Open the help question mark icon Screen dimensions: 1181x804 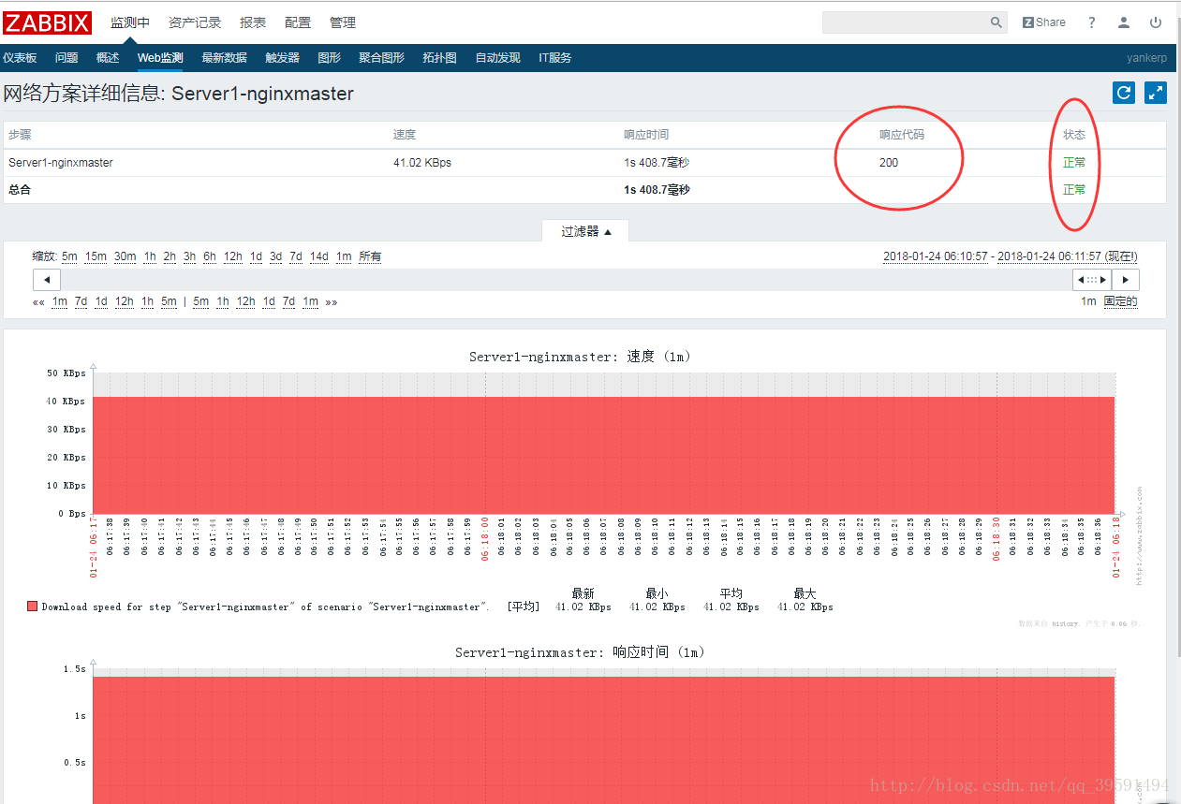pyautogui.click(x=1091, y=22)
